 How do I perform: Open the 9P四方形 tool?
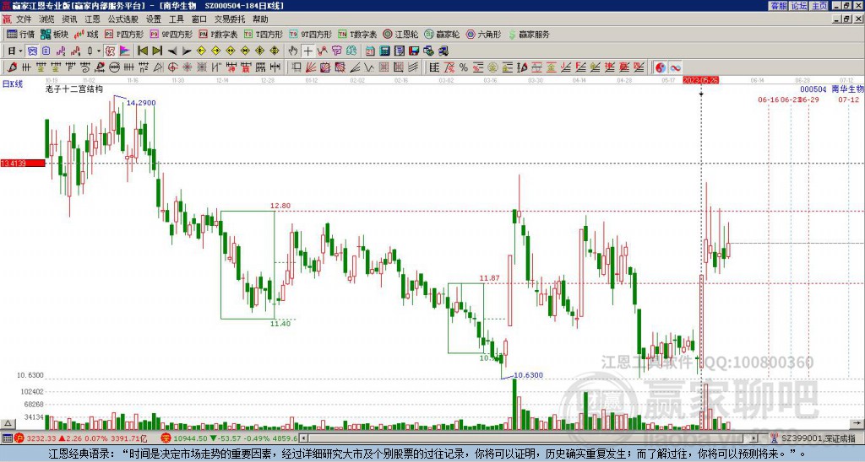(171, 34)
